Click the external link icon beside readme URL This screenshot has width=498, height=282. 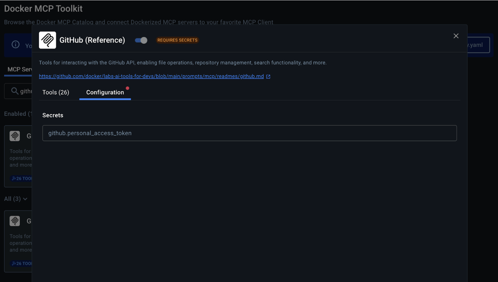pos(268,77)
